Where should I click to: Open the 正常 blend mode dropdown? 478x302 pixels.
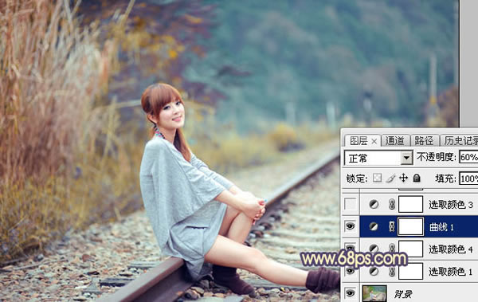378,158
